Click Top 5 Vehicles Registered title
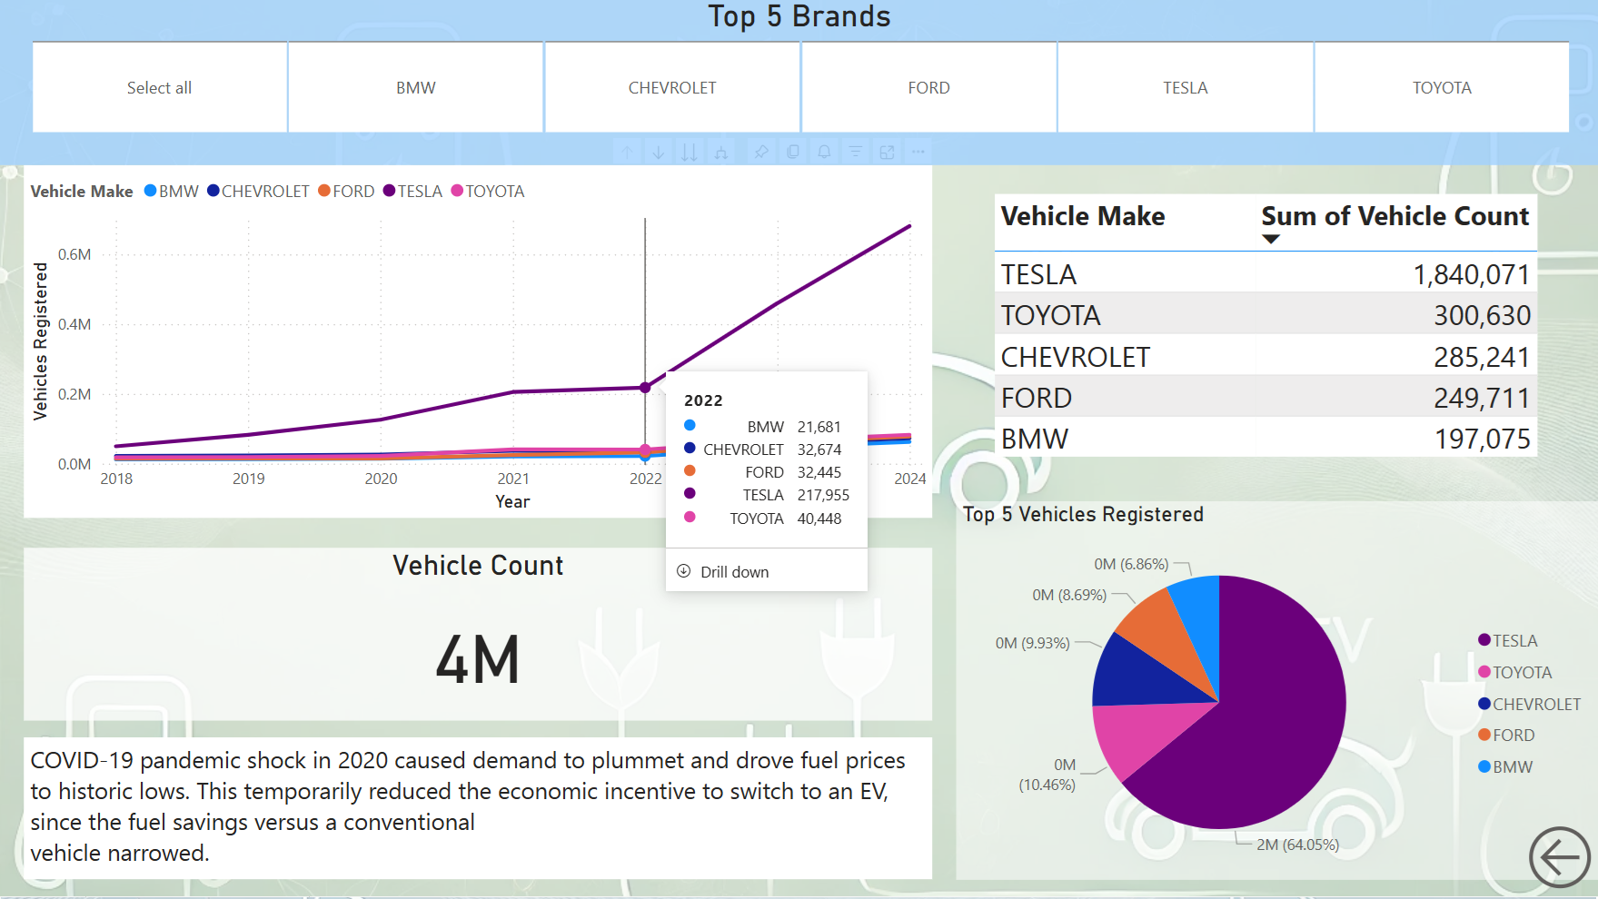The height and width of the screenshot is (899, 1598). click(x=1083, y=514)
